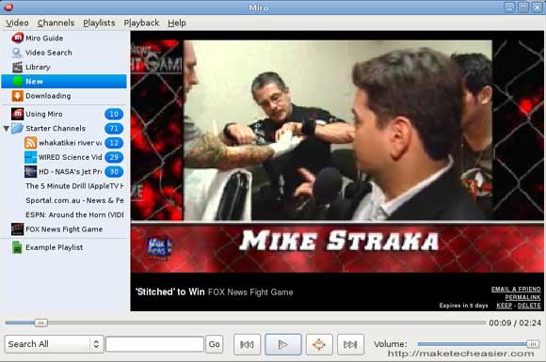
Task: Select the Library label
Action: point(38,67)
